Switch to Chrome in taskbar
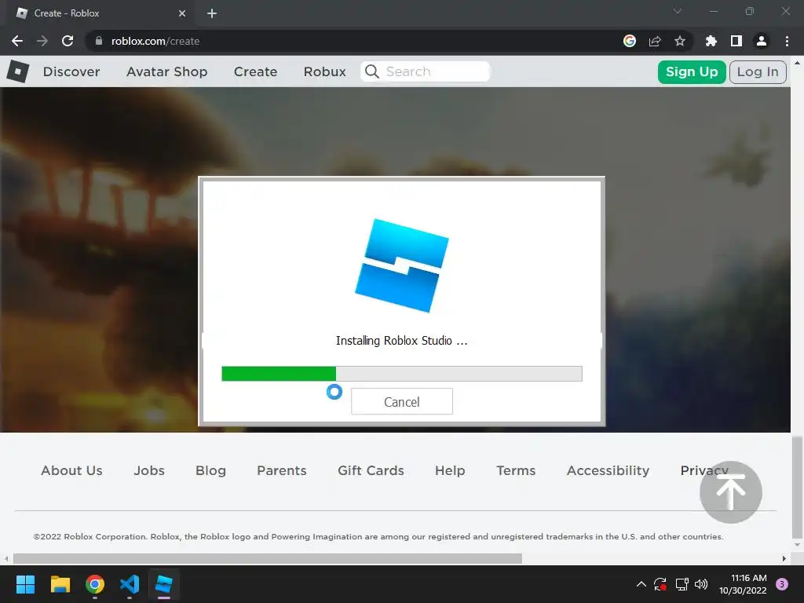The height and width of the screenshot is (603, 804). point(95,584)
